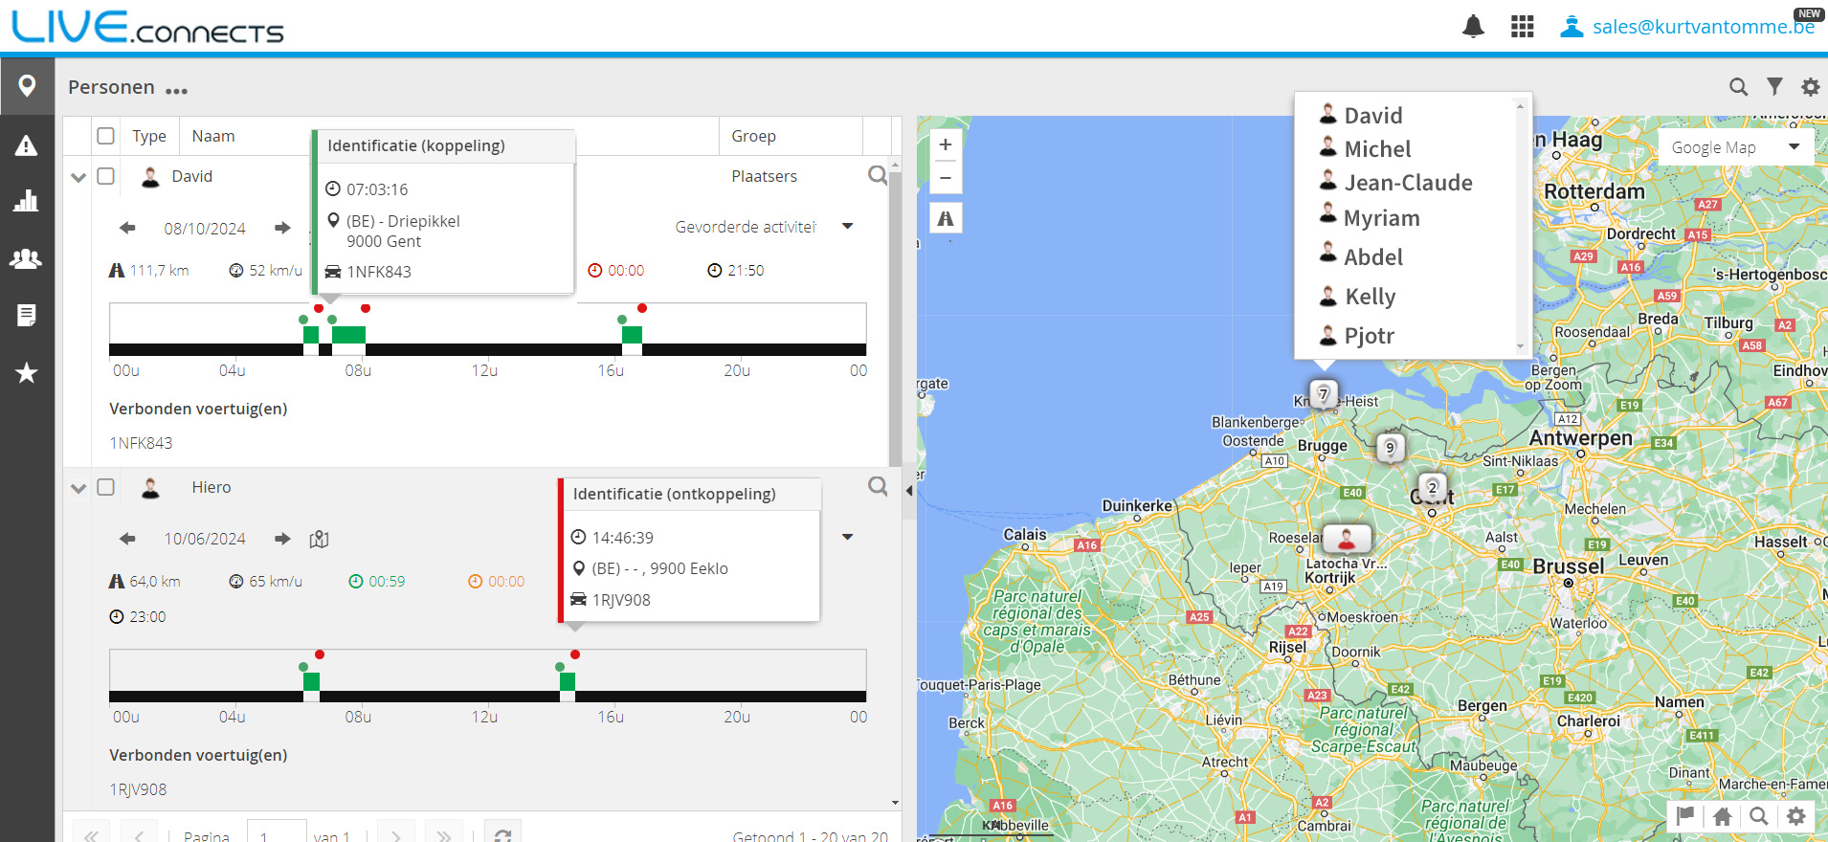
Task: Go to previous day for David 08/10/2024
Action: pos(127,228)
